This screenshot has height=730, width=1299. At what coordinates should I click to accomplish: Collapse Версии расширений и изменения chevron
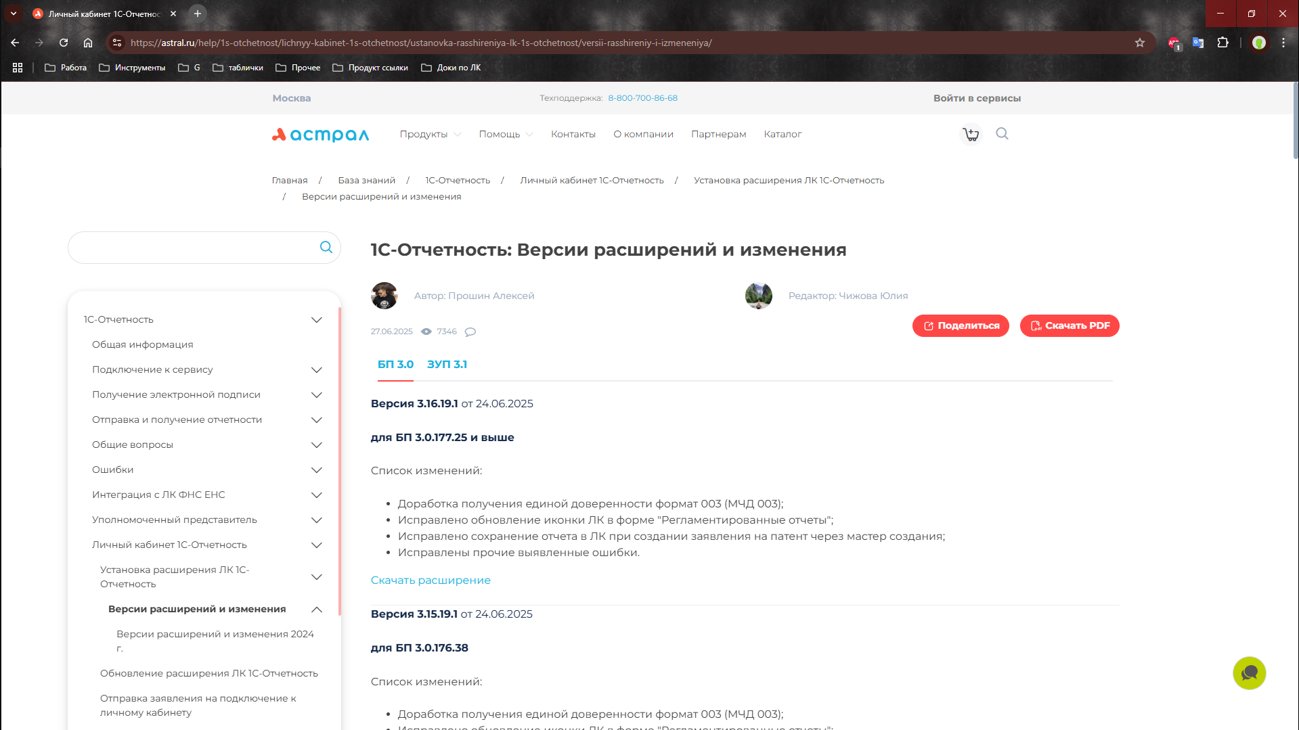pyautogui.click(x=316, y=609)
